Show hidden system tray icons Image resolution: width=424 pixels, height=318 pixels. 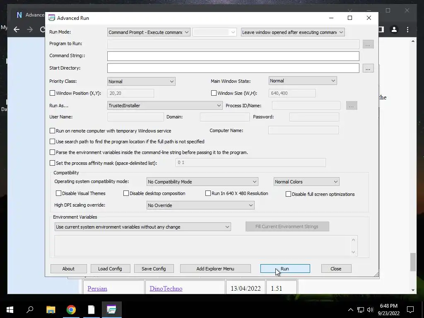point(350,310)
